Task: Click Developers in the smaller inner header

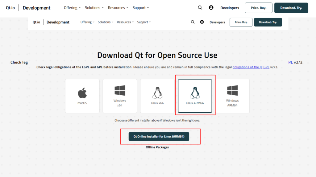Action: 217,22
